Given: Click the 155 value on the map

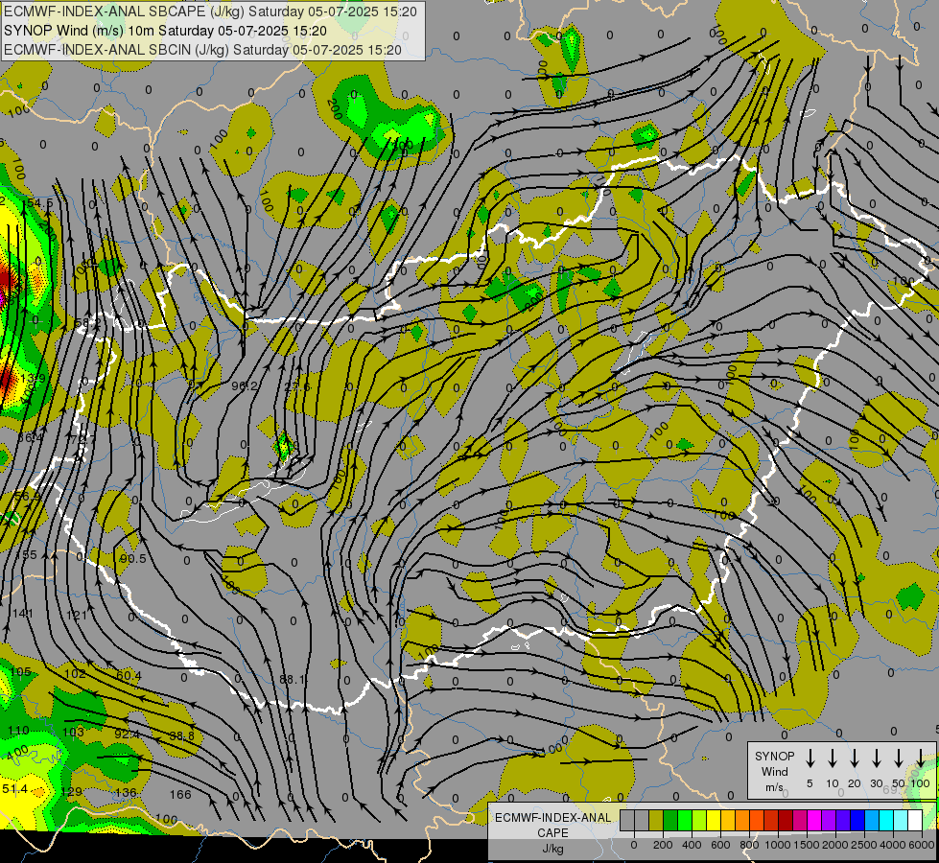Looking at the screenshot, I should tap(26, 554).
